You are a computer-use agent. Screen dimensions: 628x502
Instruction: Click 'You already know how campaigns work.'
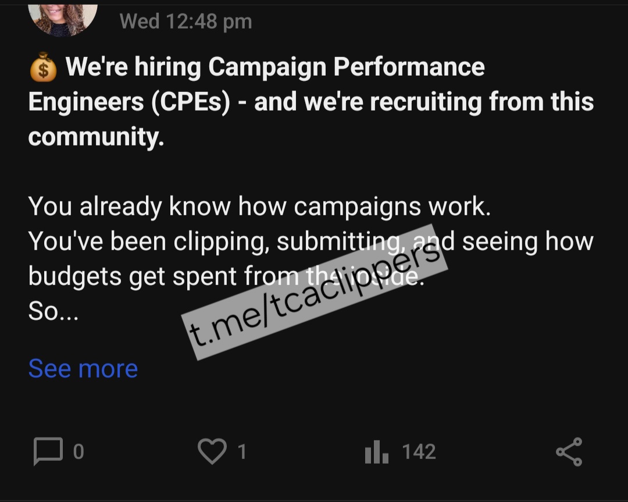tap(259, 207)
